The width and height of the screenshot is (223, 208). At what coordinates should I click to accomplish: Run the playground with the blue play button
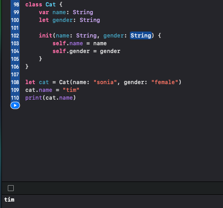[15, 106]
